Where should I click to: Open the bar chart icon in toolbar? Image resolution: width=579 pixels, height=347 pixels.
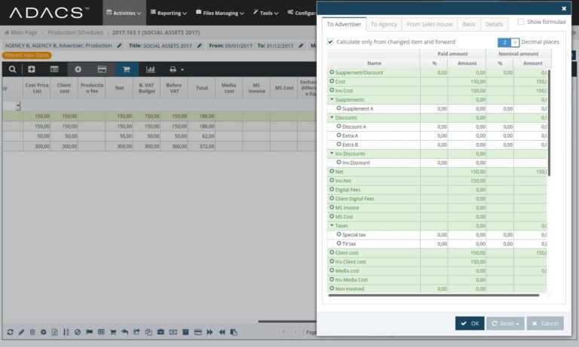click(150, 69)
